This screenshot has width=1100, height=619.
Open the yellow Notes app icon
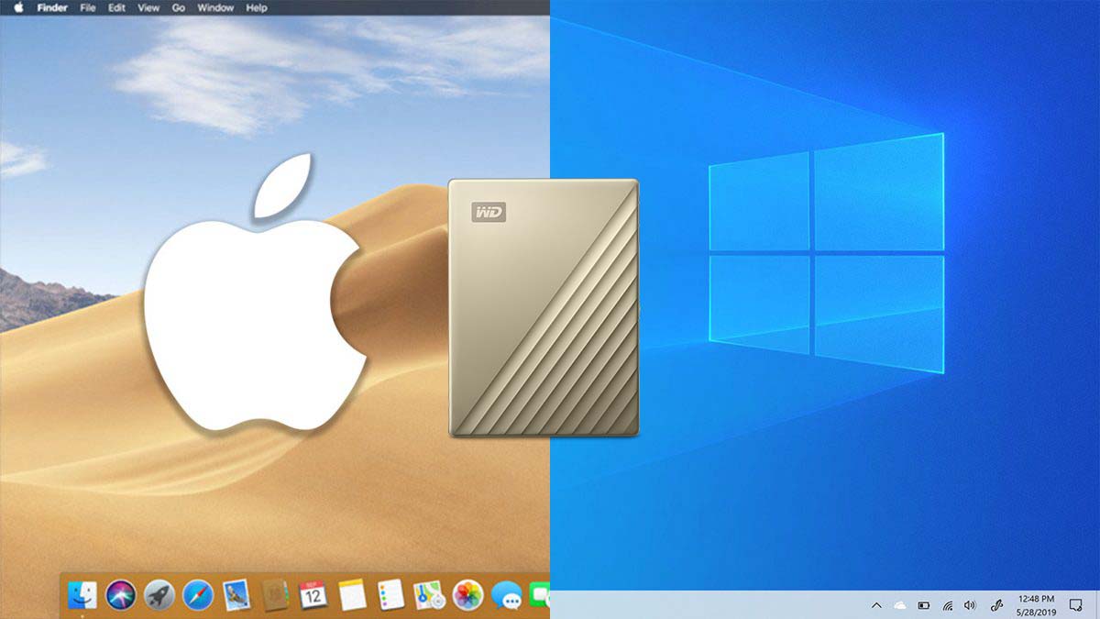click(353, 594)
